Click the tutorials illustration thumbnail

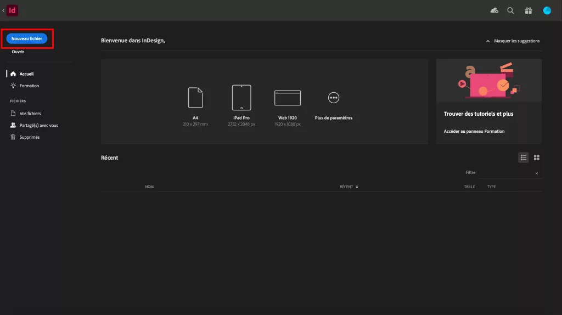489,80
